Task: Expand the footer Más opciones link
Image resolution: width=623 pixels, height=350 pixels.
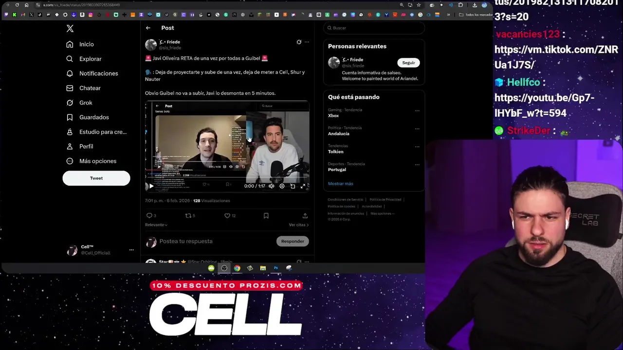Action: [382, 213]
